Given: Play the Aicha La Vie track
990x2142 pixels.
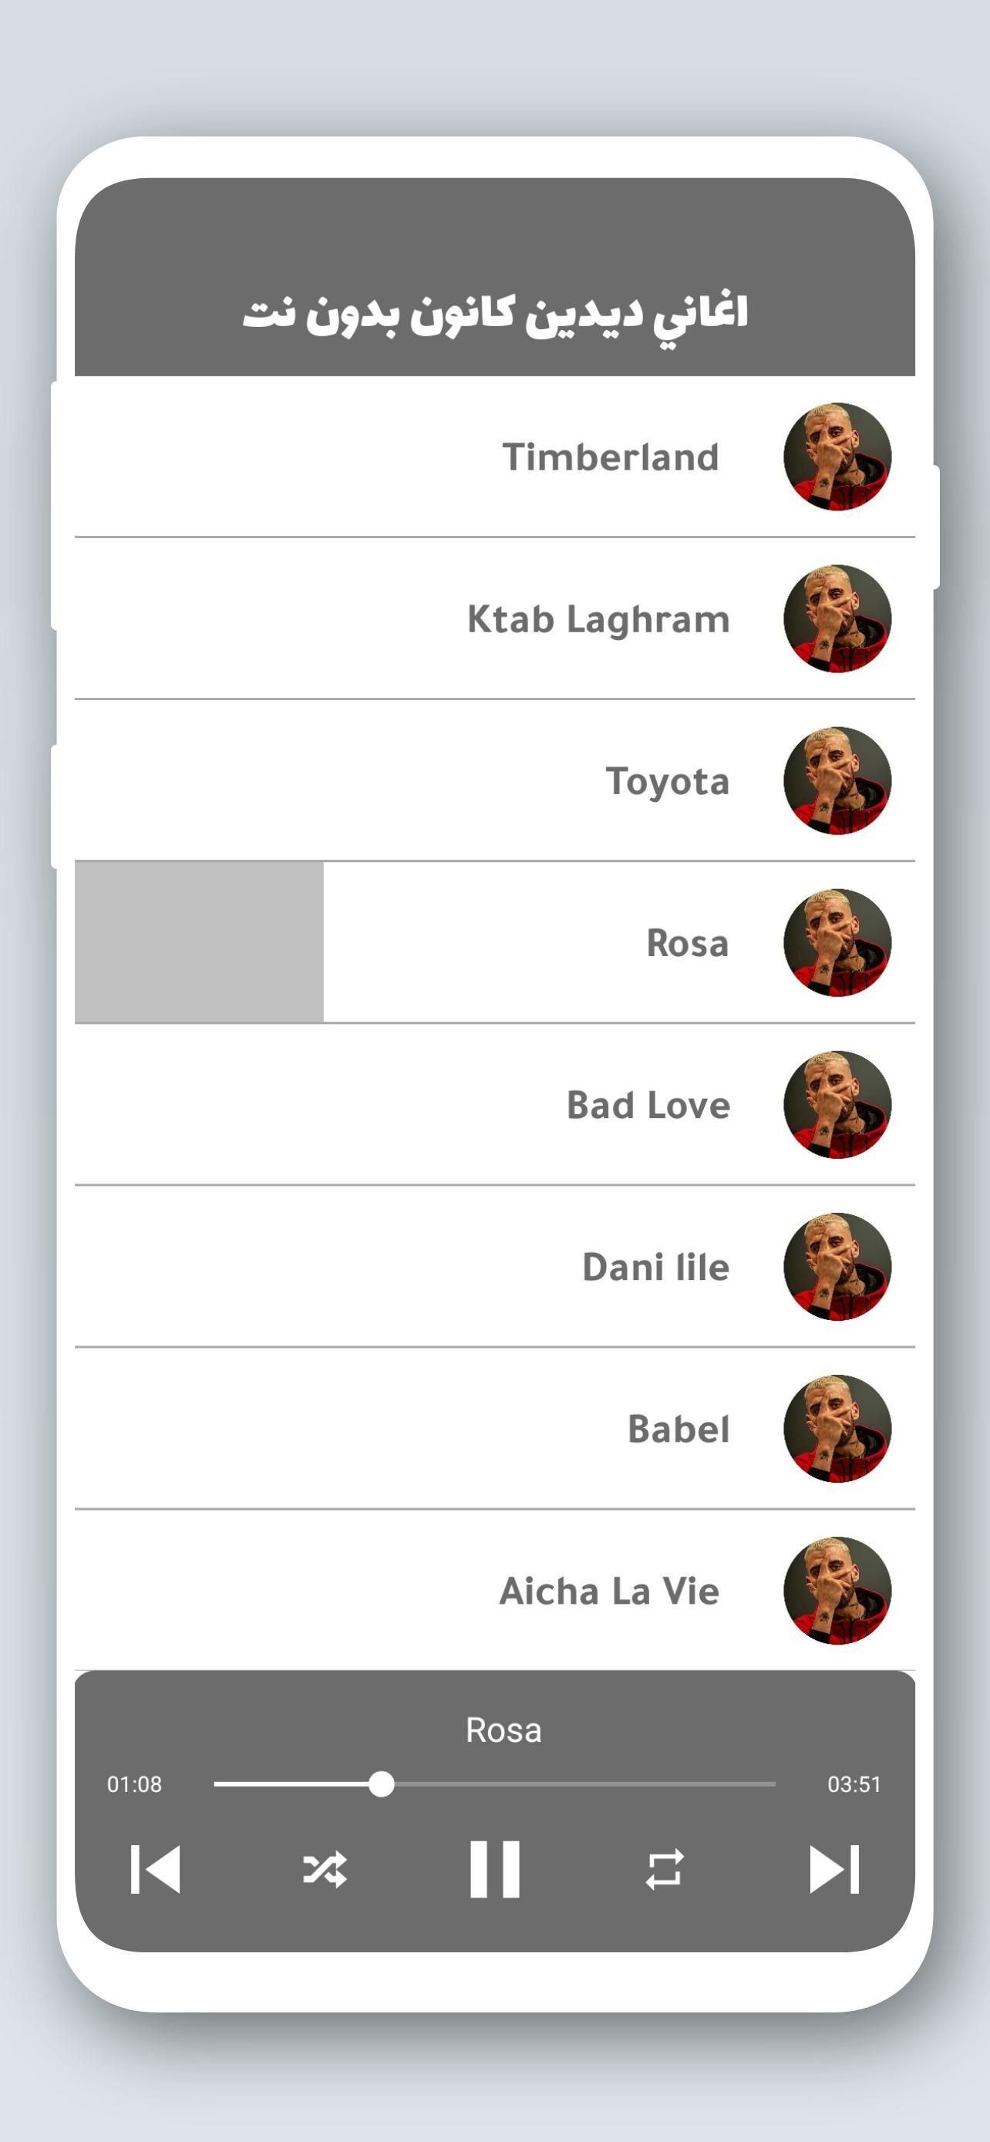Looking at the screenshot, I should click(494, 1591).
